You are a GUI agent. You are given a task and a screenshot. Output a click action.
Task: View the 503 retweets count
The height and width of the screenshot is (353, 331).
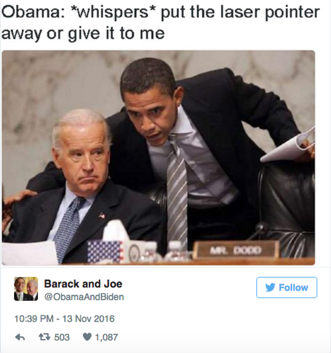point(62,337)
